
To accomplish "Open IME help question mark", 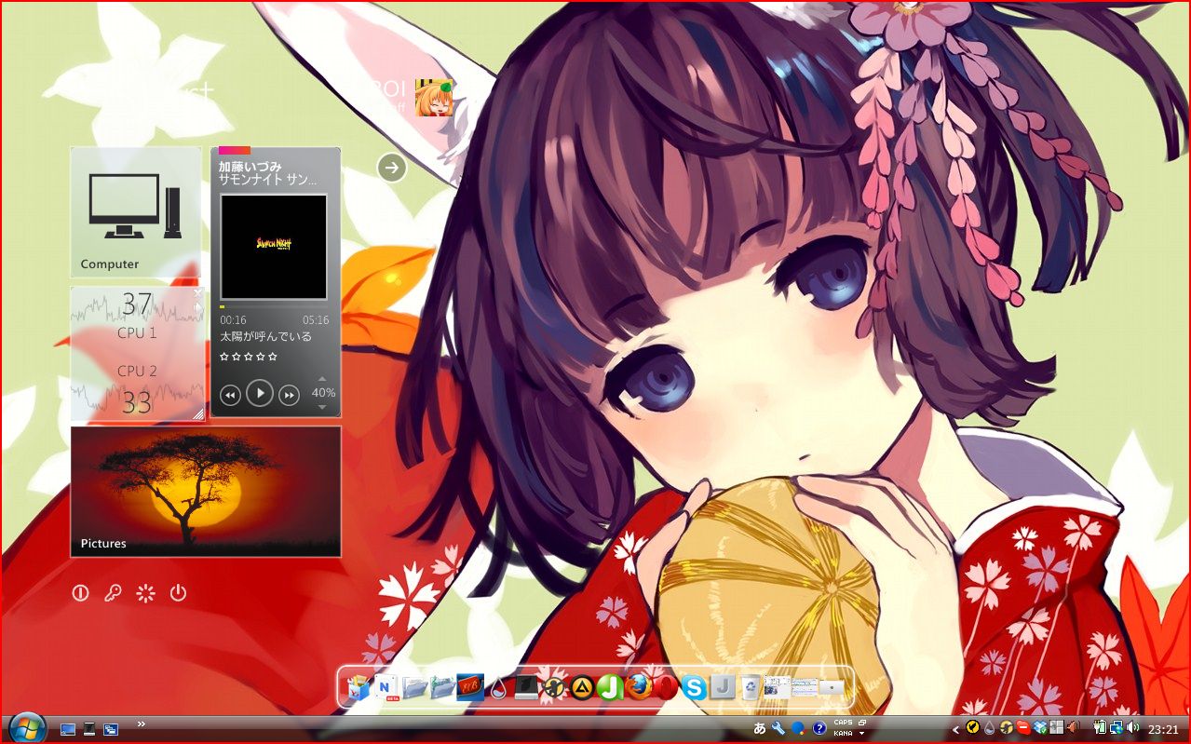I will 819,728.
